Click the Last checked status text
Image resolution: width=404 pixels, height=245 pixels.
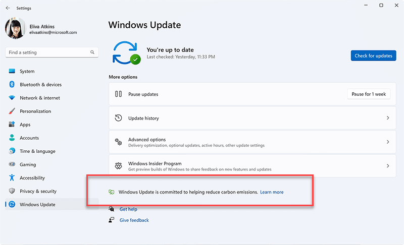pos(181,57)
